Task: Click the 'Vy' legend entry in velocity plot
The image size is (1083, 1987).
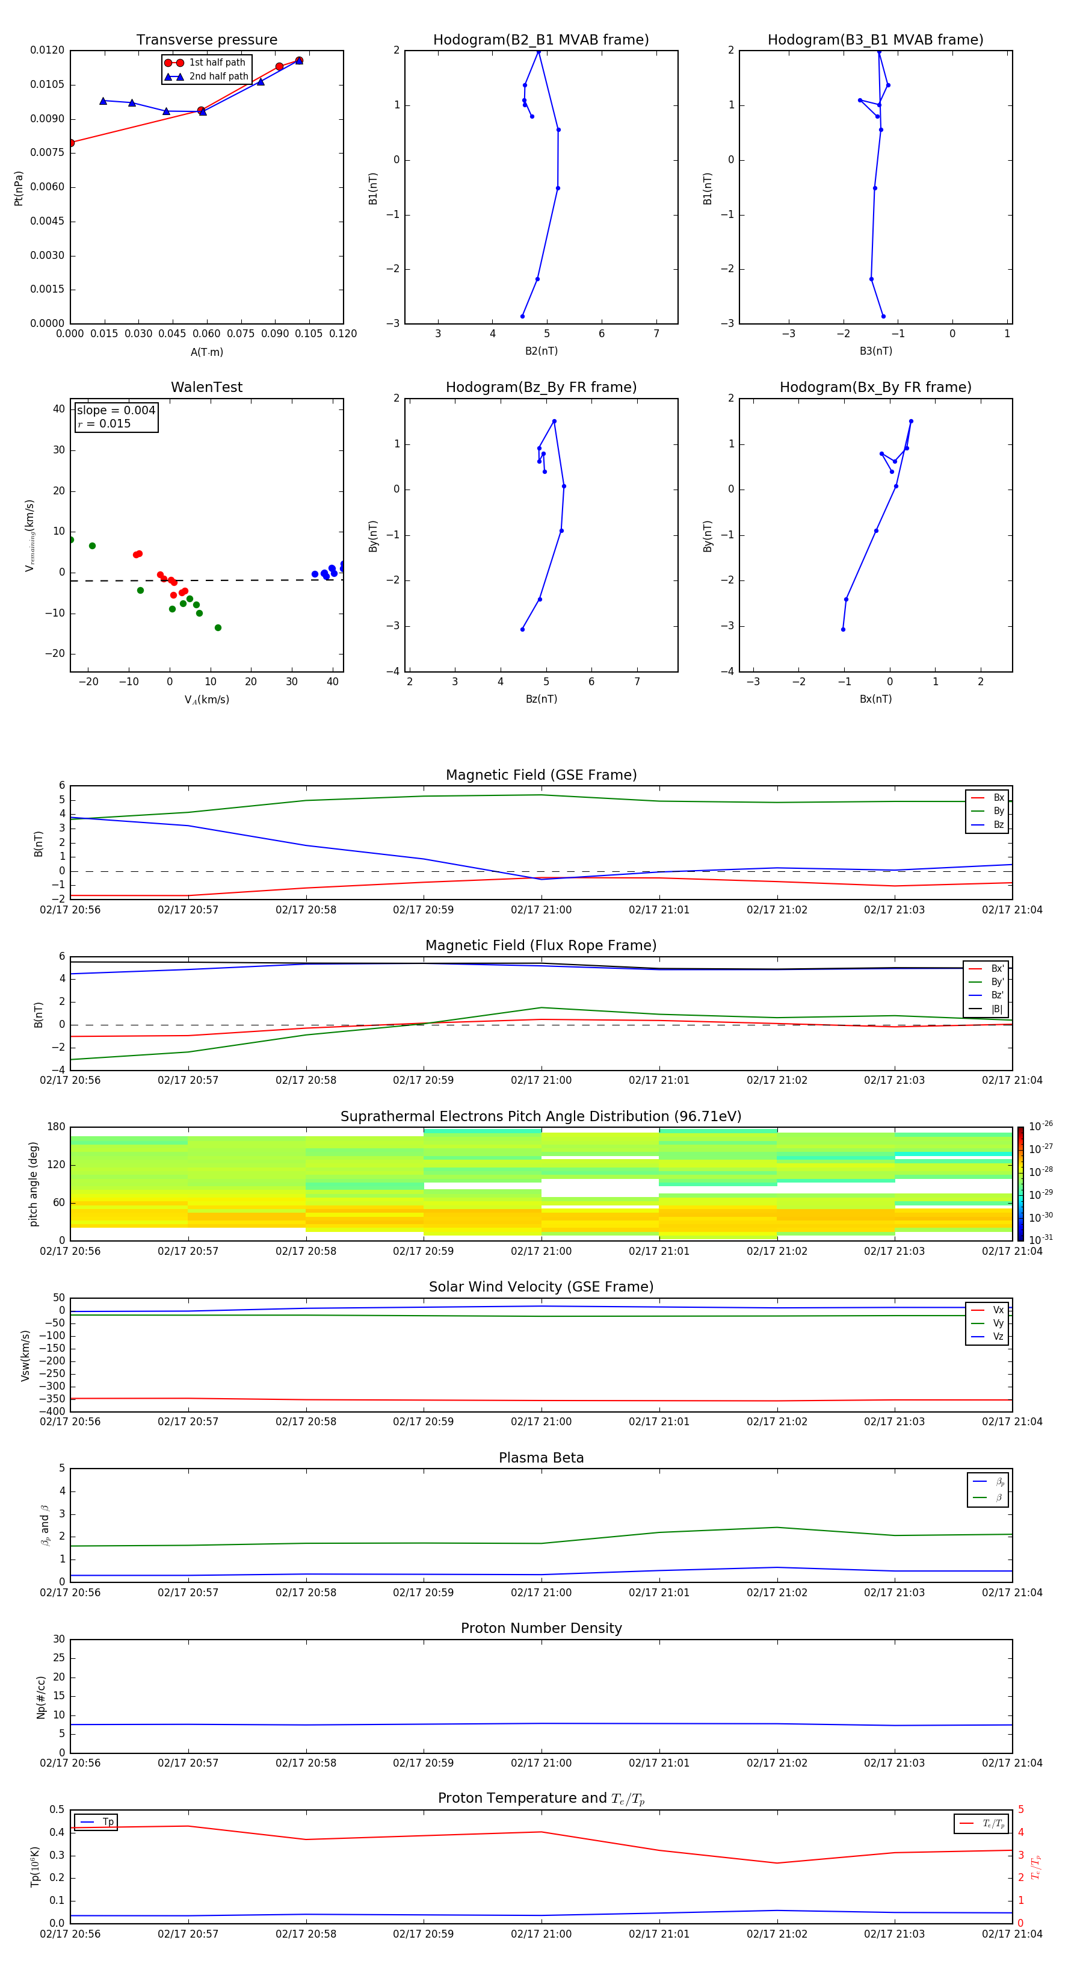Action: pos(988,1323)
